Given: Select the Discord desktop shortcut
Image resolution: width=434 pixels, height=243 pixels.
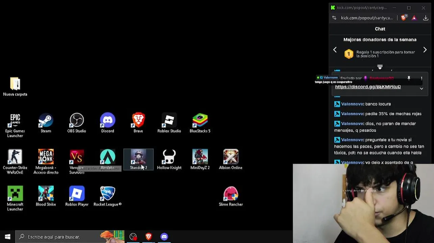Looking at the screenshot, I should click(107, 123).
